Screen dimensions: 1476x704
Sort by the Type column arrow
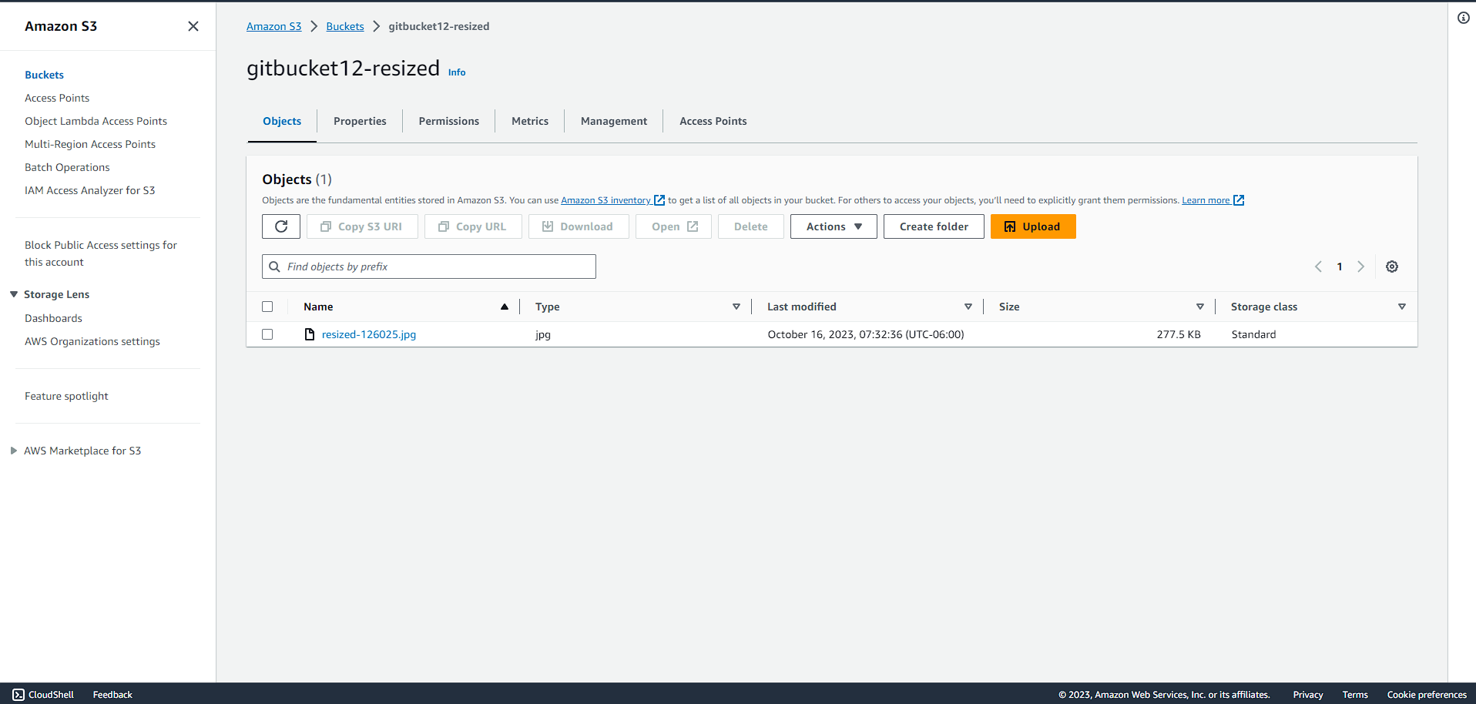pyautogui.click(x=736, y=307)
